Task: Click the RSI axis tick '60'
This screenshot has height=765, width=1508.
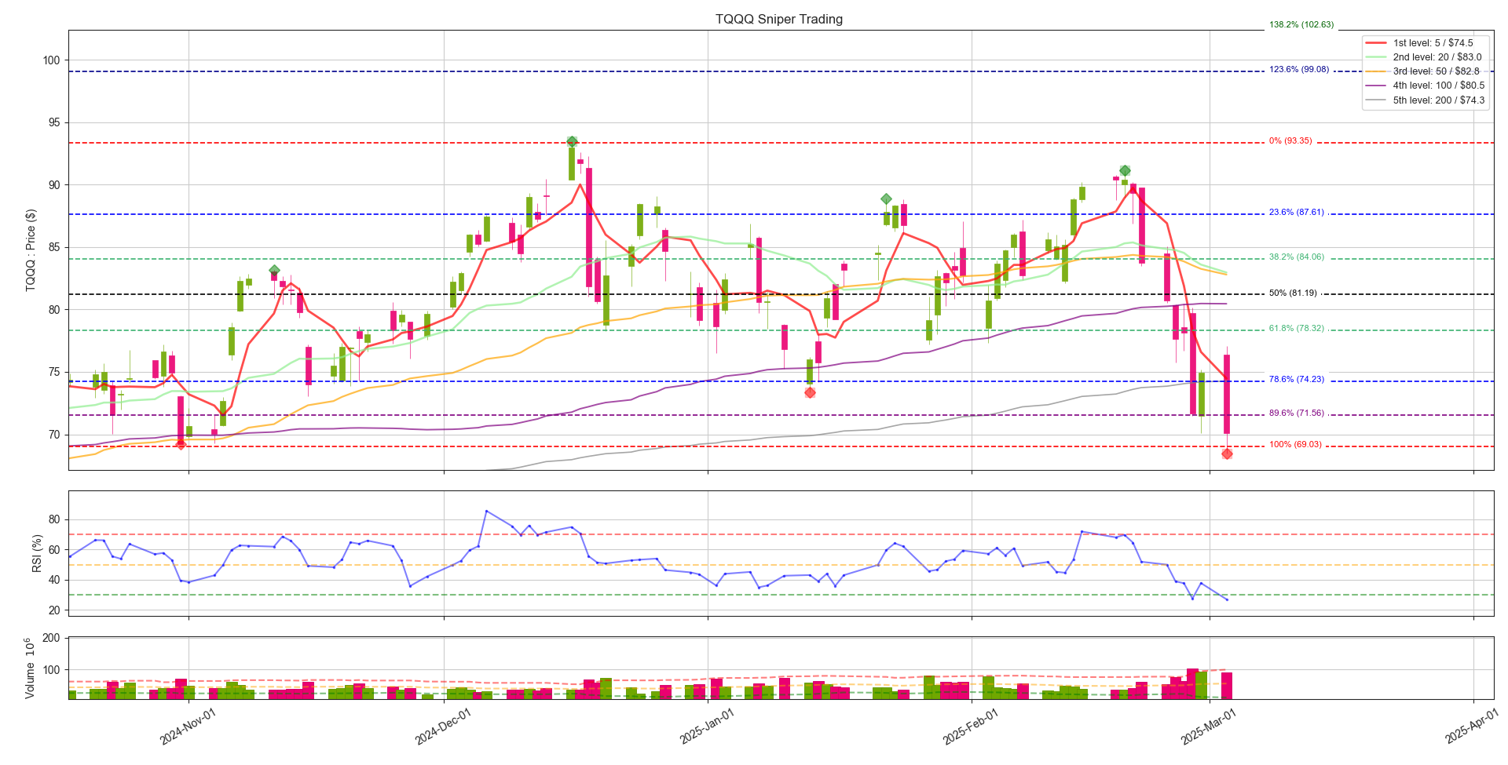Action: 55,550
